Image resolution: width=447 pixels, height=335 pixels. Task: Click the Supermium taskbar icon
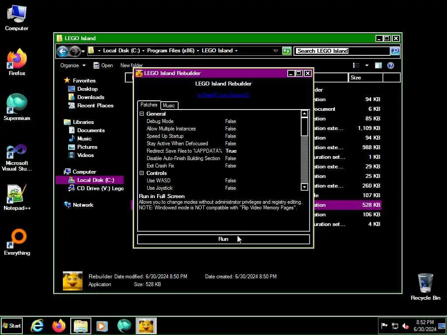pyautogui.click(x=124, y=326)
